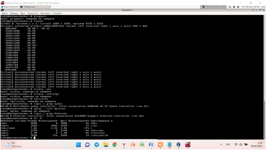Click the '/dev/sda2' filesystem row
This screenshot has width=266, height=150.
pyautogui.click(x=47, y=128)
